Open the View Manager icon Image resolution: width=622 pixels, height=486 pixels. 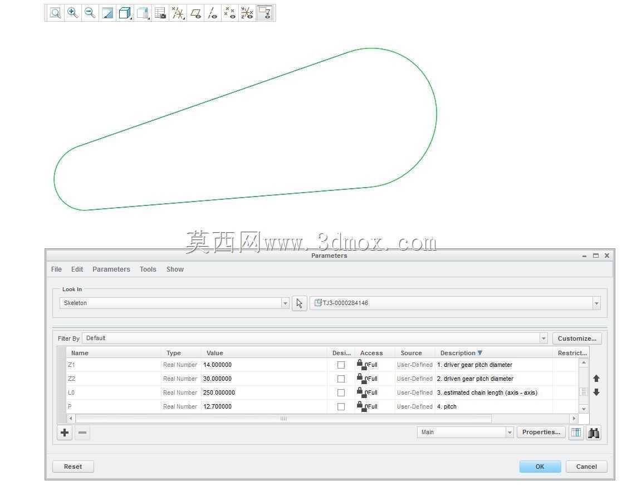click(160, 13)
